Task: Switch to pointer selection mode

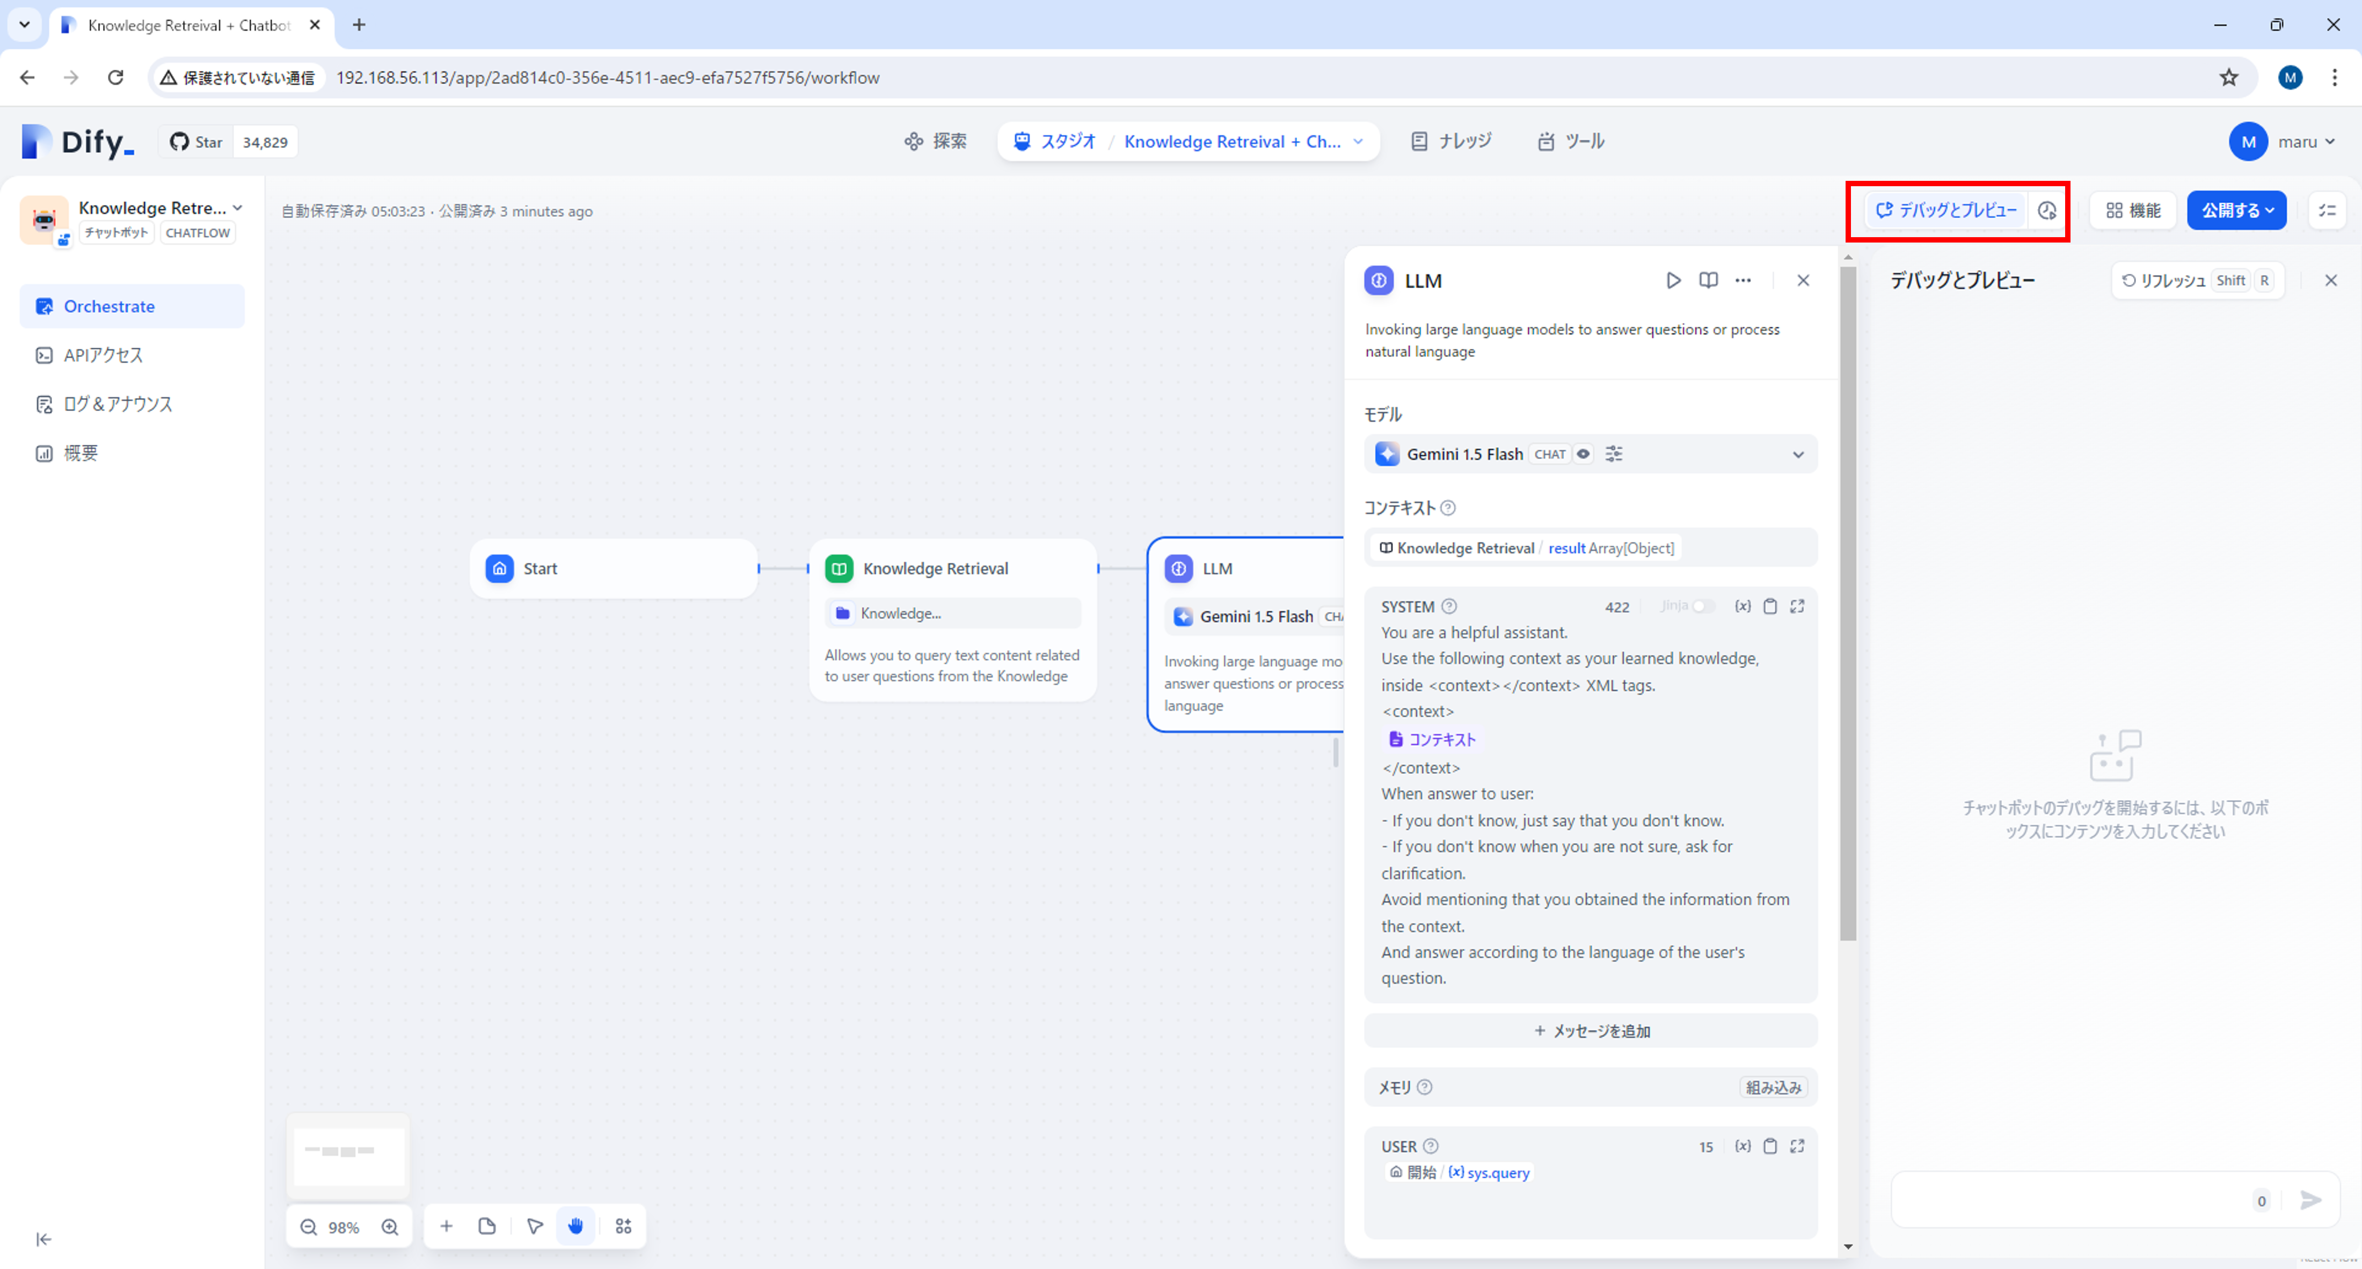Action: (x=535, y=1226)
